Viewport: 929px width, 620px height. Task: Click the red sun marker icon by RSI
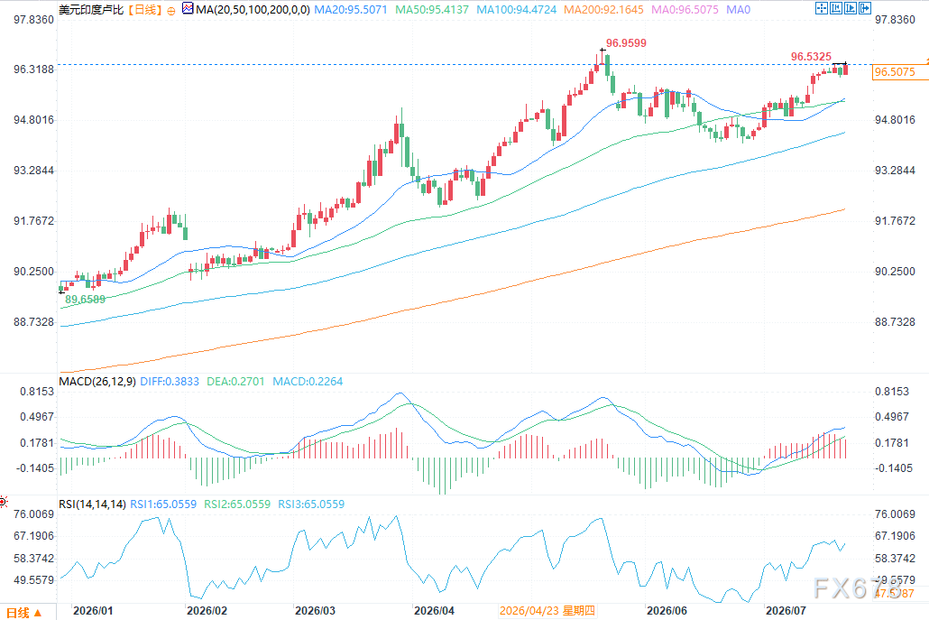coord(3,503)
